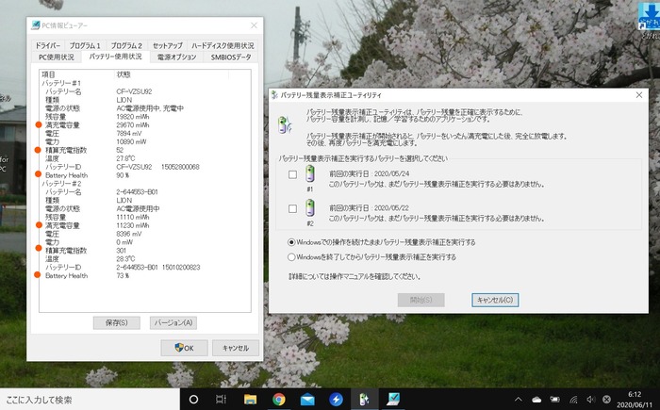The height and width of the screenshot is (410, 660).
Task: Switch to the プログラム2 tab
Action: click(126, 45)
